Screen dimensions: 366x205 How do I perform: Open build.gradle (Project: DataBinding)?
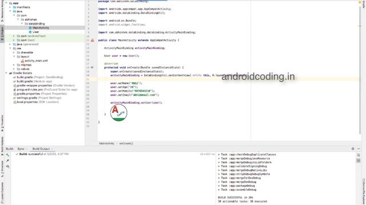(x=38, y=77)
